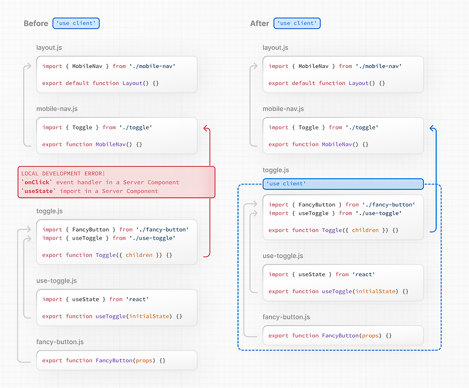Click the fancy-button.js label in the After column
The width and height of the screenshot is (469, 388).
point(285,316)
